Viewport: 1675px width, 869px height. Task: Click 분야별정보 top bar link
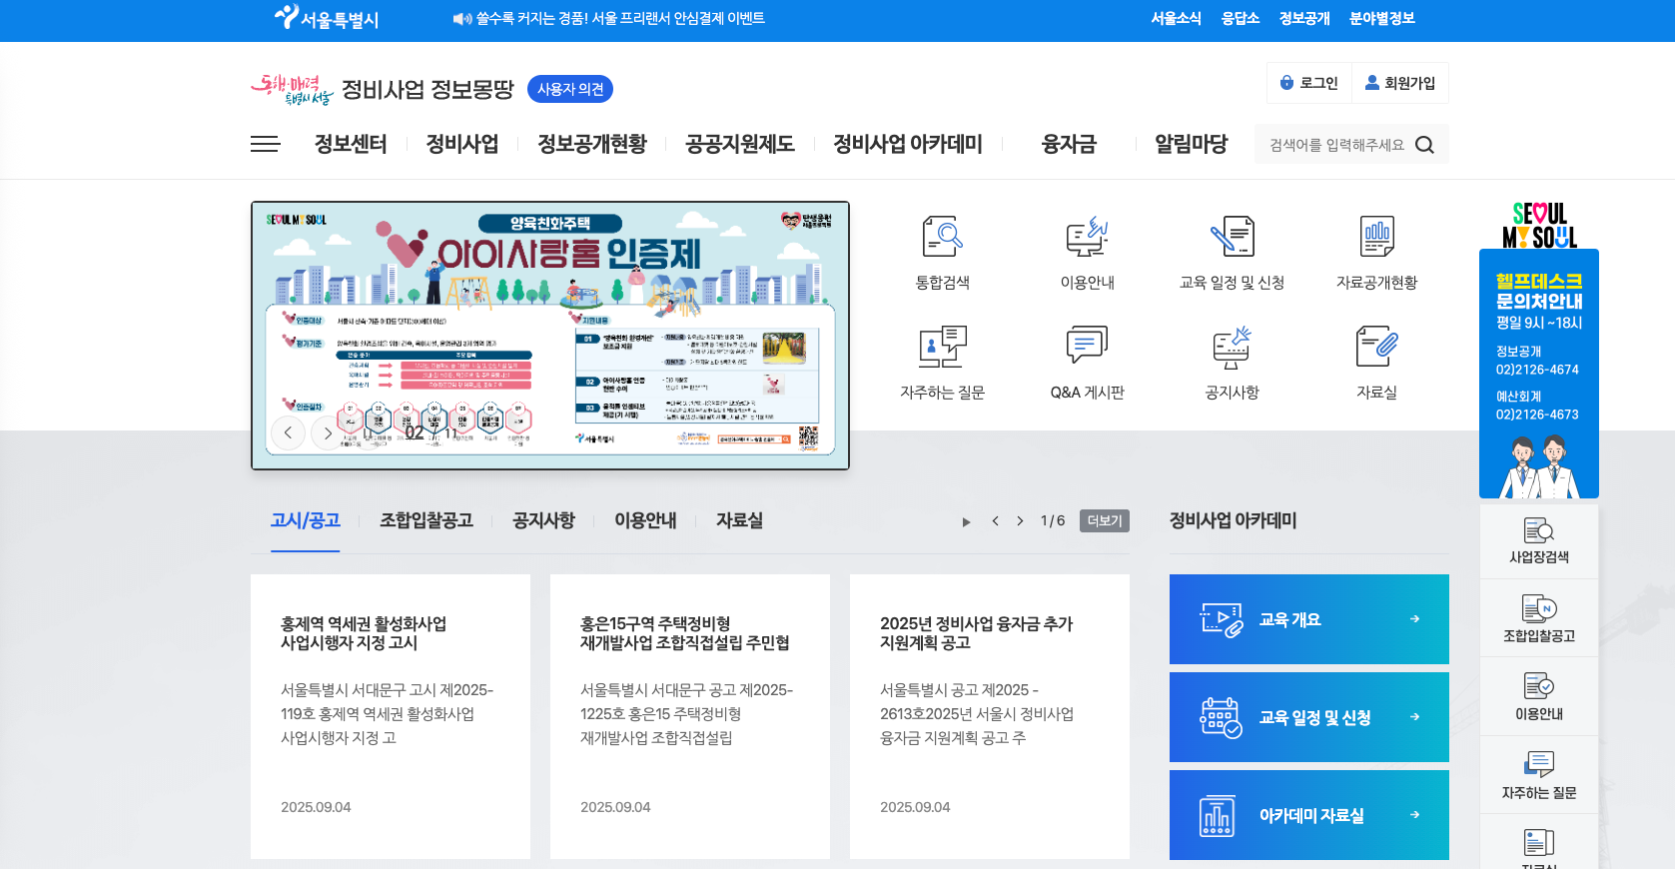click(1382, 18)
